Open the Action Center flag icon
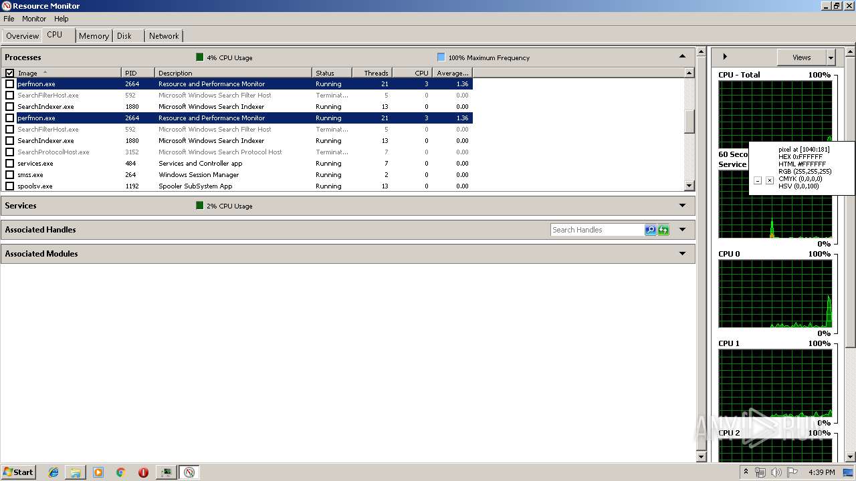The width and height of the screenshot is (856, 481). coord(792,472)
